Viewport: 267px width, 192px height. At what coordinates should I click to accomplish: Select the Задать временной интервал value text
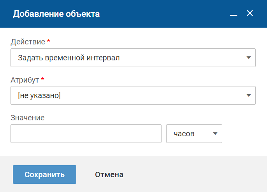(x=69, y=58)
